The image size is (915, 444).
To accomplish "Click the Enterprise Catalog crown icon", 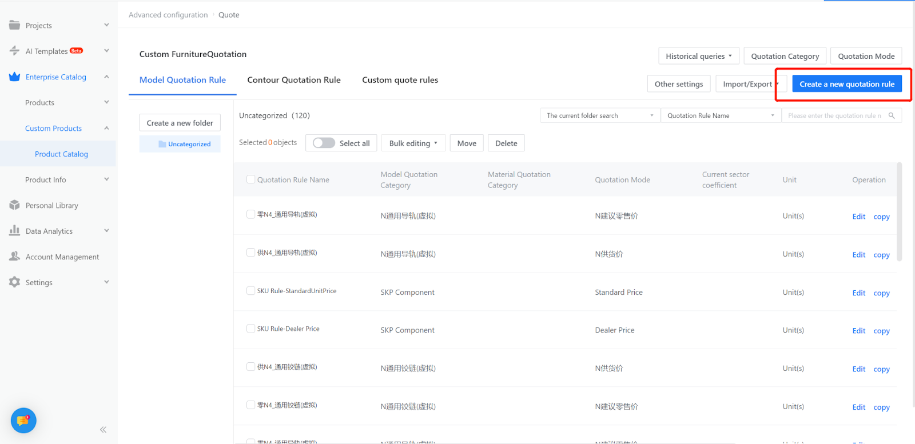I will [x=14, y=77].
